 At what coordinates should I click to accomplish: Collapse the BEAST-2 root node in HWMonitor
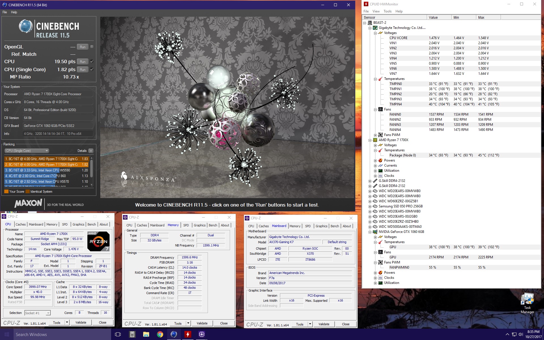point(365,23)
